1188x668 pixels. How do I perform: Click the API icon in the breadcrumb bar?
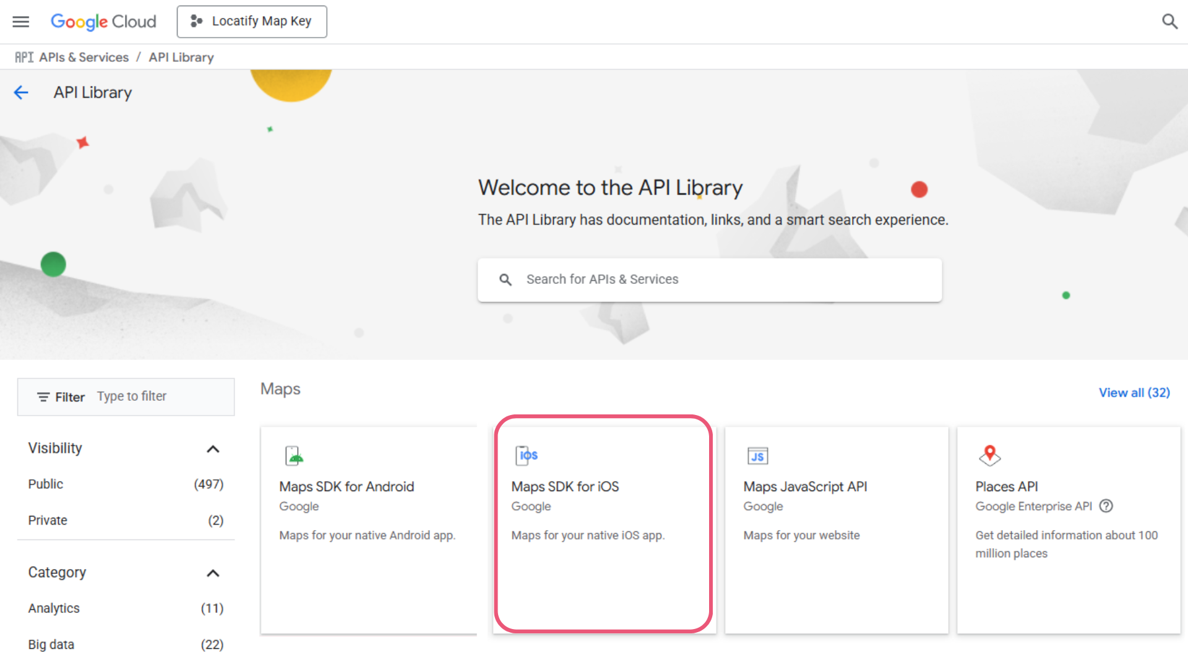24,57
